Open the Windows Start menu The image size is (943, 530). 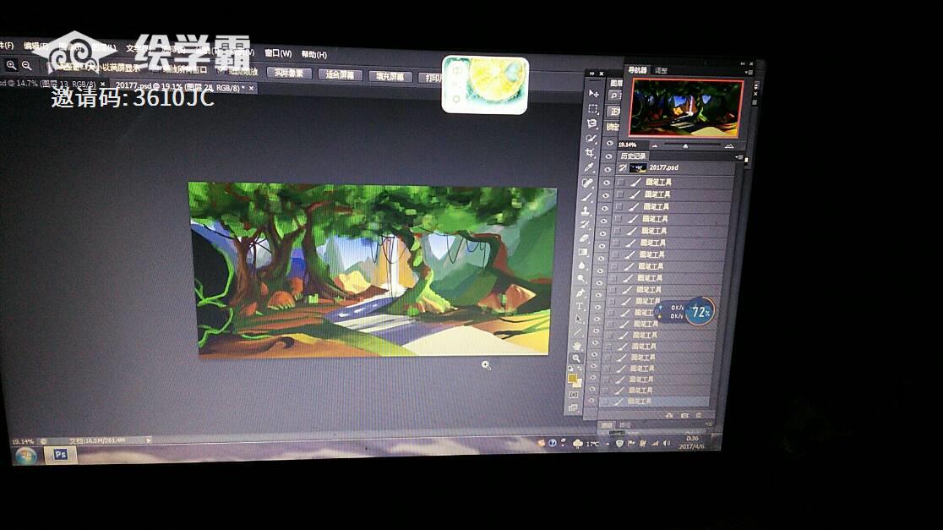pos(25,456)
